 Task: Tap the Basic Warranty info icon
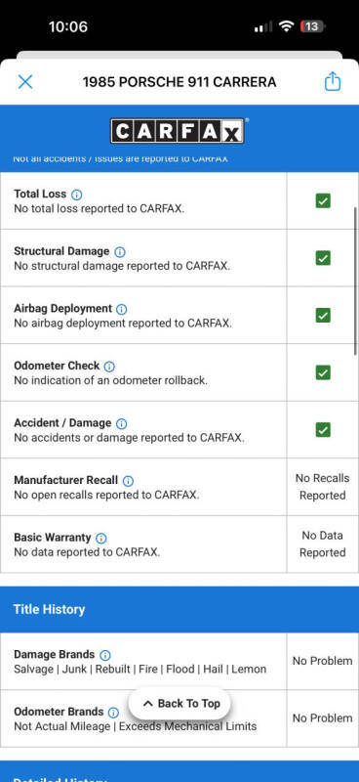pyautogui.click(x=101, y=539)
